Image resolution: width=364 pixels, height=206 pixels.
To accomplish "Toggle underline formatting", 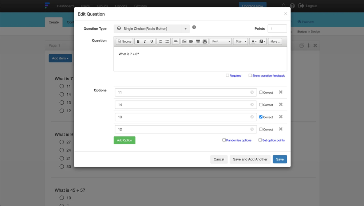I will coord(151,42).
